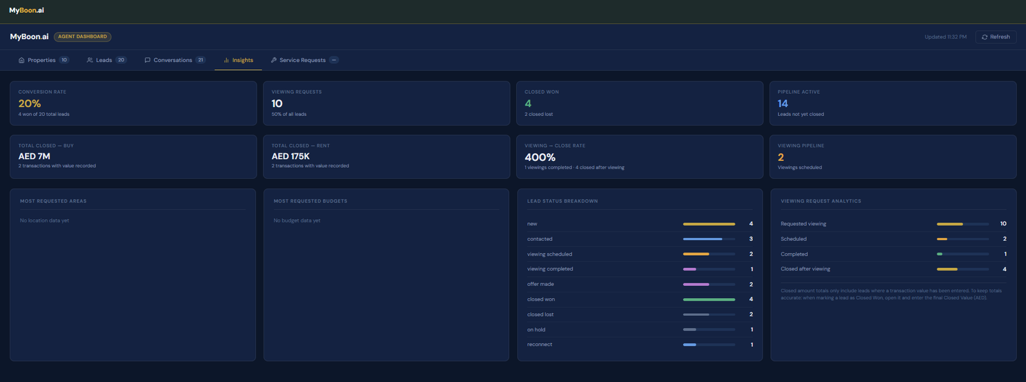The width and height of the screenshot is (1026, 382).
Task: Click the Most Requested Areas heading
Action: [53, 201]
